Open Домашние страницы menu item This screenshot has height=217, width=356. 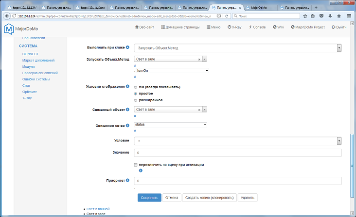click(x=180, y=27)
